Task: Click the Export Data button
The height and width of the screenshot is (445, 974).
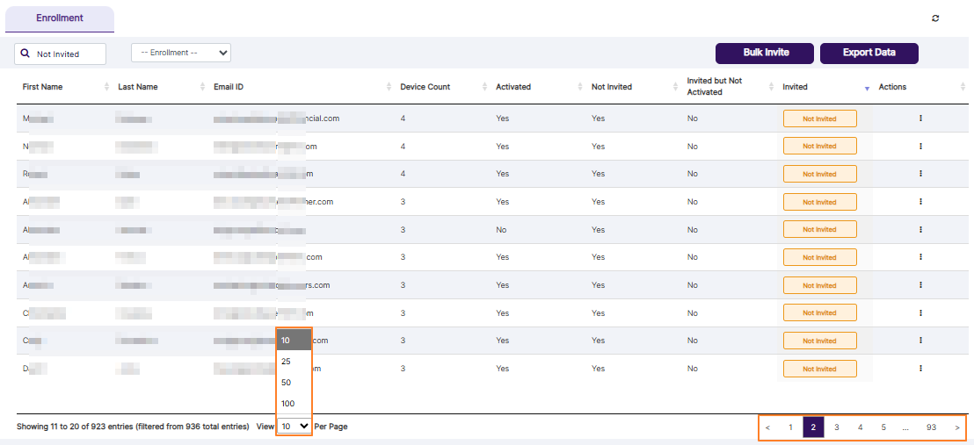Action: click(x=869, y=53)
